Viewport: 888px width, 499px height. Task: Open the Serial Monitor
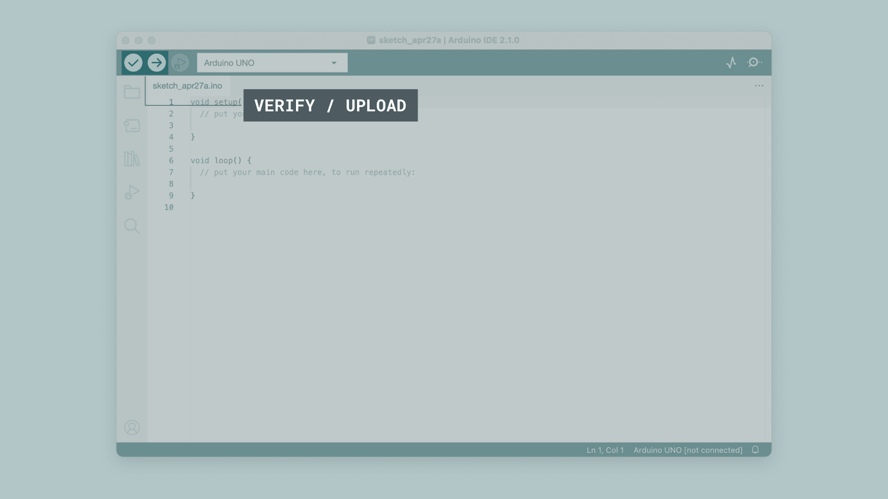click(x=754, y=62)
